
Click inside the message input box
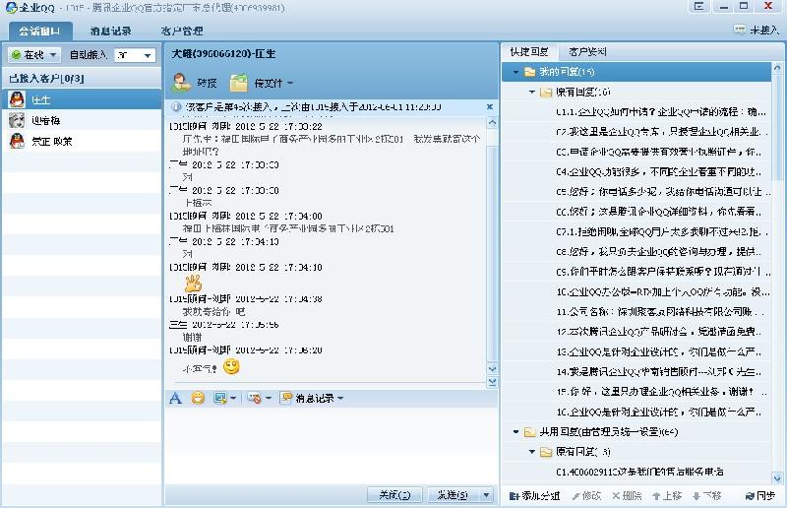(x=332, y=445)
